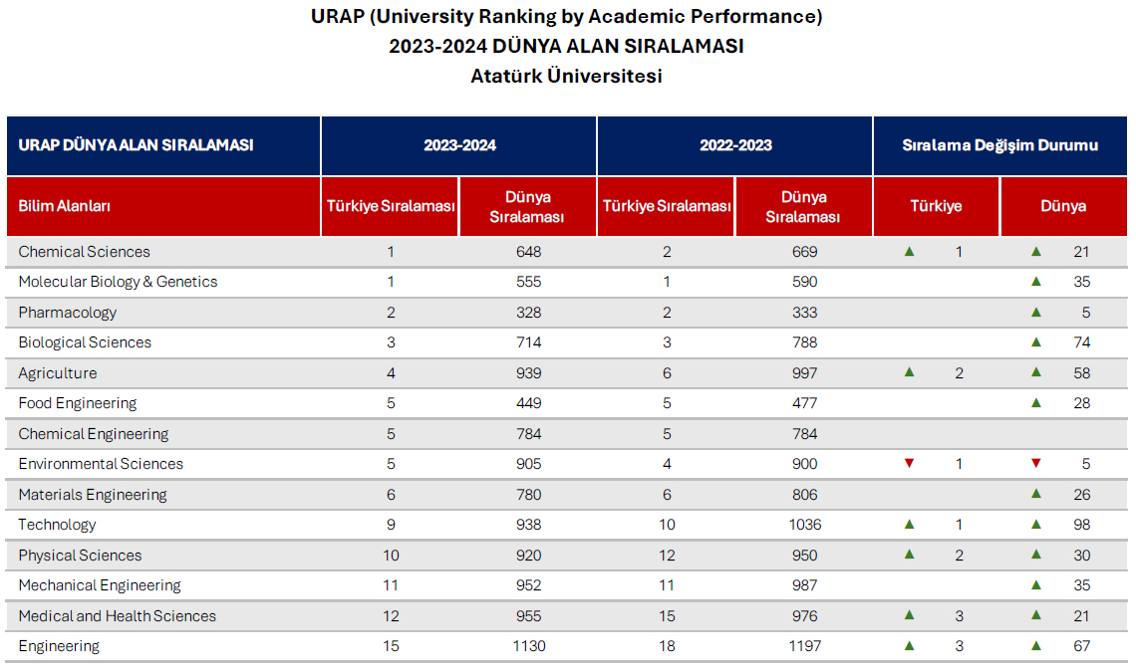Click the Sıralama Değişim Durumu header
The height and width of the screenshot is (672, 1136).
(1000, 145)
